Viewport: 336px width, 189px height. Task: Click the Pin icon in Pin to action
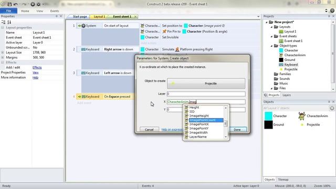click(x=164, y=31)
